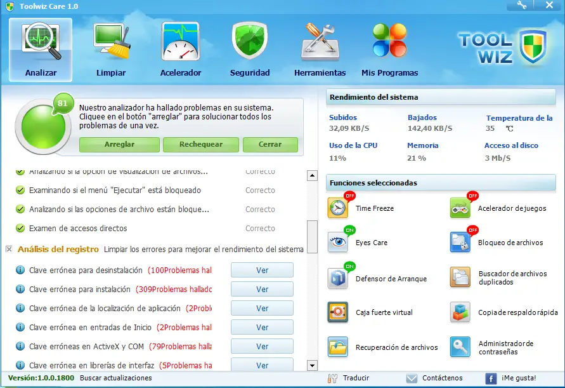Click the Contáctenos envelope icon
The image size is (565, 388).
click(412, 378)
